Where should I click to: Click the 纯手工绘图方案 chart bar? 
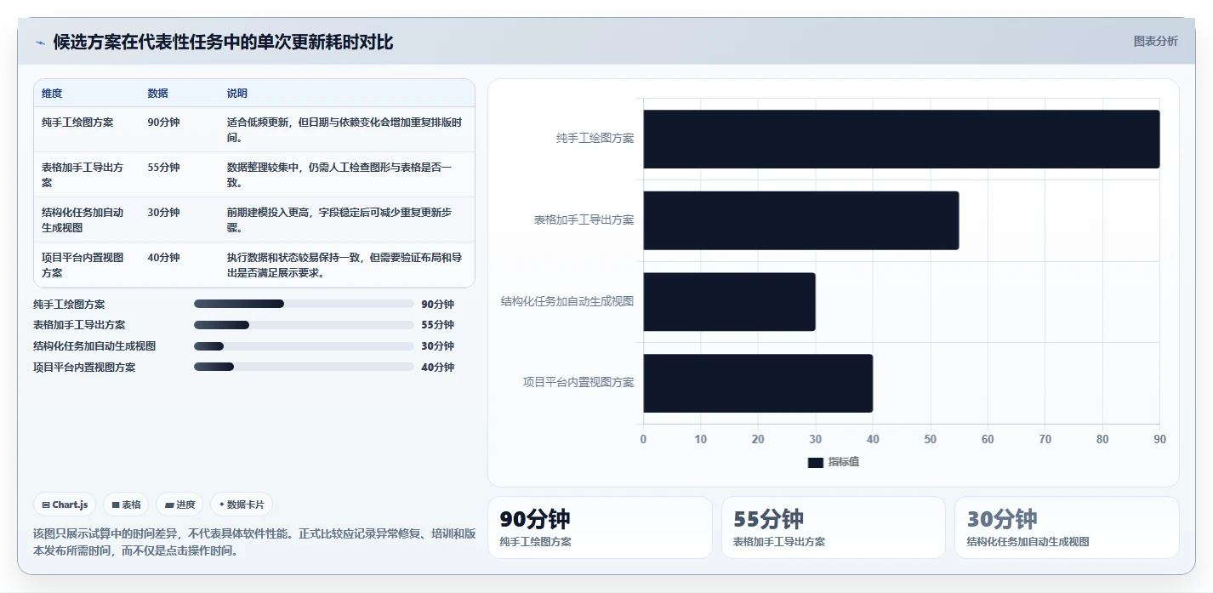(901, 139)
